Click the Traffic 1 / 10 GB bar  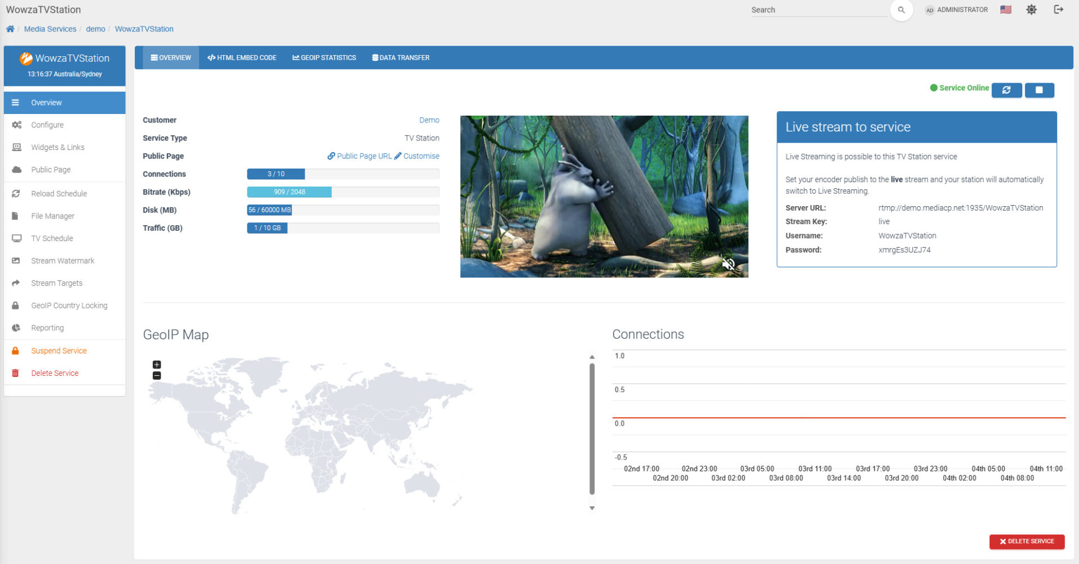click(343, 228)
